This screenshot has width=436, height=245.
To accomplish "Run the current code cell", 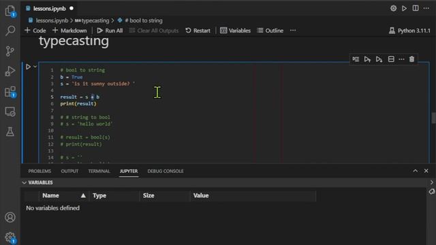I will pyautogui.click(x=28, y=67).
